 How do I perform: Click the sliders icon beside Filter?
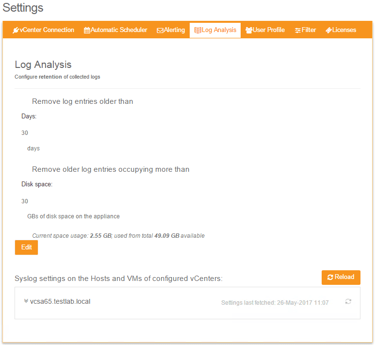(298, 30)
